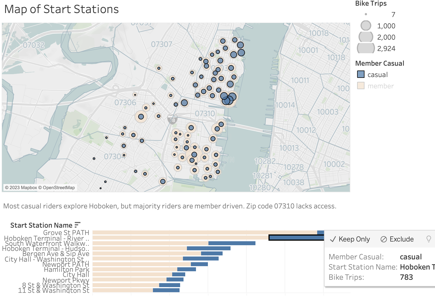The image size is (435, 299).
Task: Select the casual blue legend swatch
Action: [361, 74]
